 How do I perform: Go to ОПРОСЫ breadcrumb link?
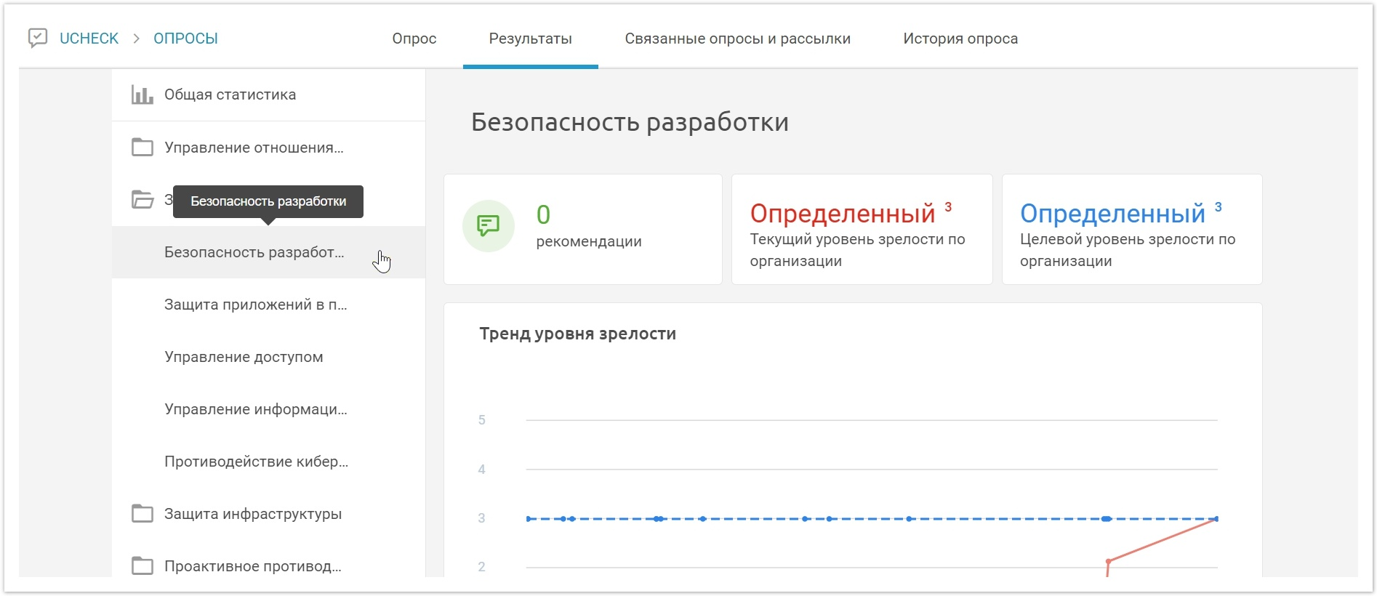click(x=185, y=39)
